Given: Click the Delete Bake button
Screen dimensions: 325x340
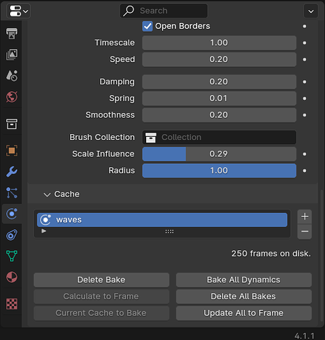Looking at the screenshot, I should pyautogui.click(x=101, y=280).
